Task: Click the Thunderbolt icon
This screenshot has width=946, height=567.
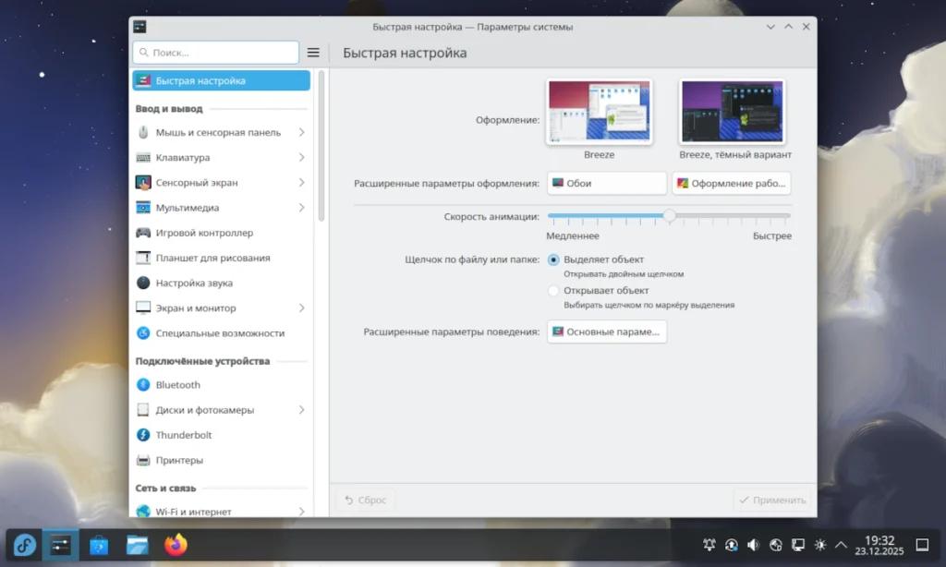Action: (143, 435)
